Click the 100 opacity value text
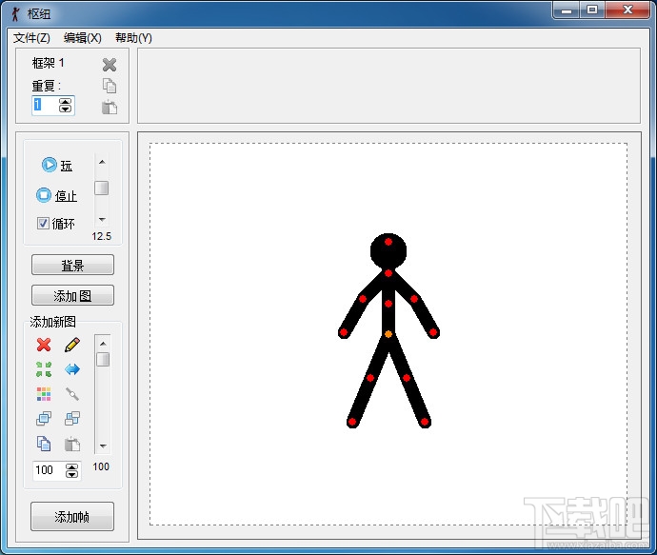The image size is (657, 555). tap(101, 466)
